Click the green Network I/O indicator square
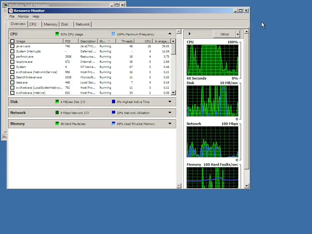 [57, 113]
